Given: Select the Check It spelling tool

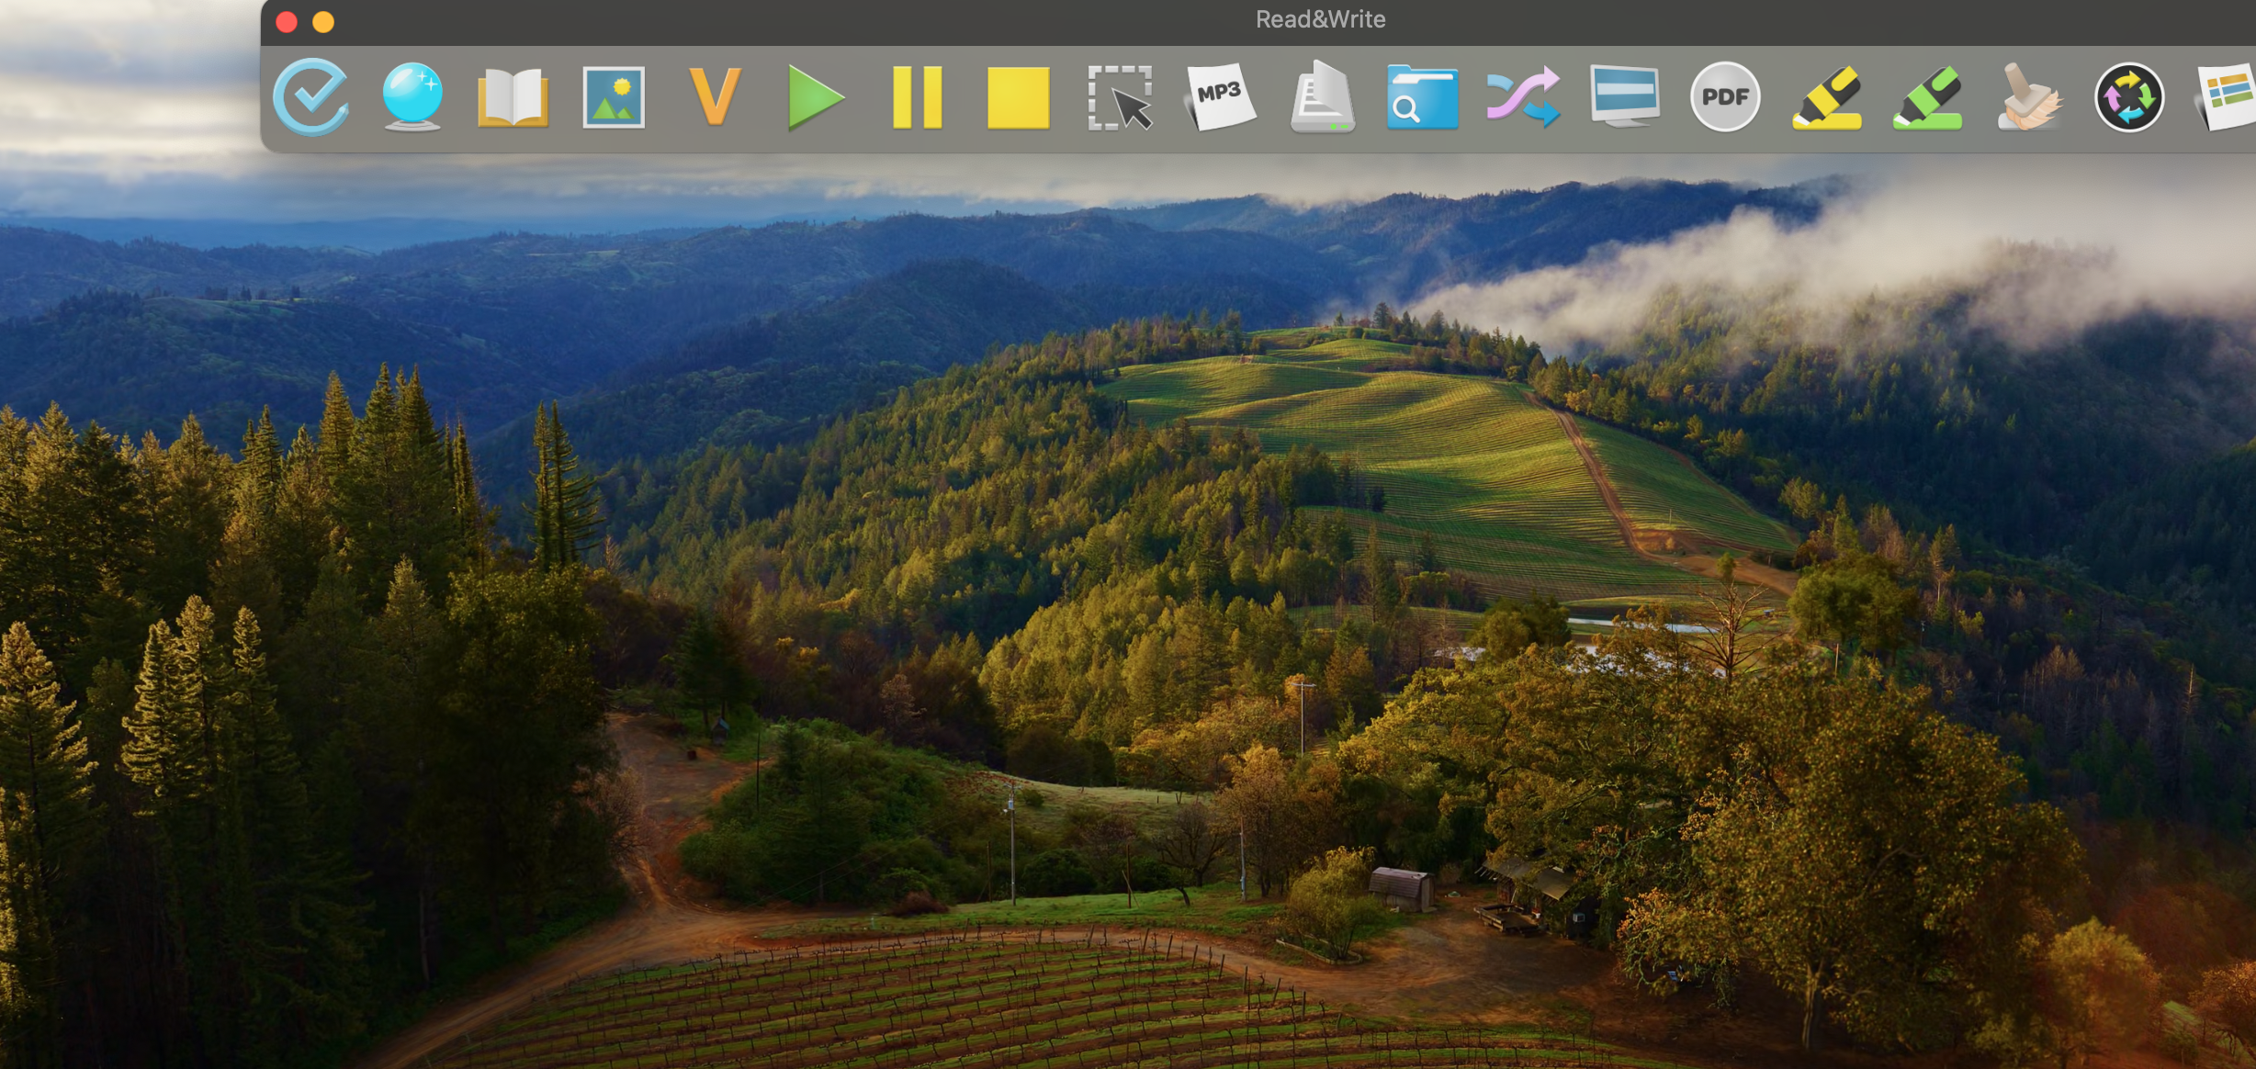Looking at the screenshot, I should click(x=311, y=96).
